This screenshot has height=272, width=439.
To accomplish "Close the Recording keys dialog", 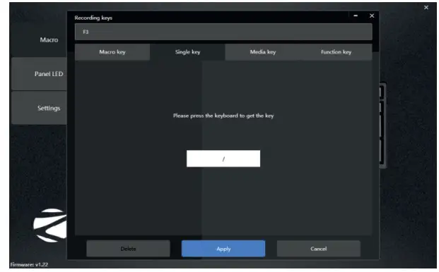I will (372, 16).
